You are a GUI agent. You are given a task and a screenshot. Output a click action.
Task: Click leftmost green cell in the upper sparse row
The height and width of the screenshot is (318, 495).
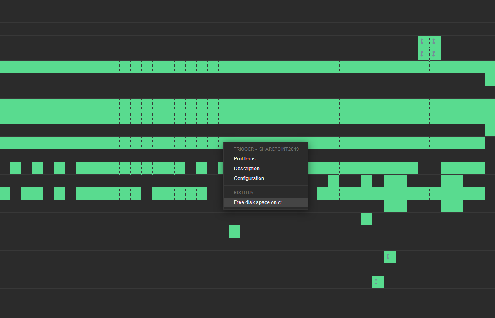point(15,168)
